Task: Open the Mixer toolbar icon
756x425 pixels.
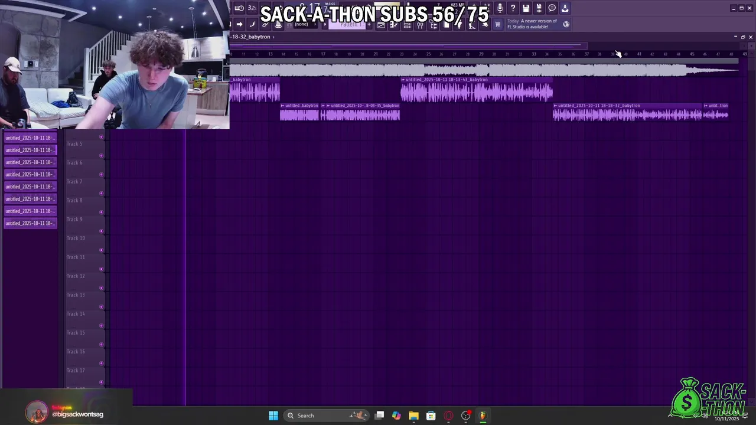Action: pos(420,25)
